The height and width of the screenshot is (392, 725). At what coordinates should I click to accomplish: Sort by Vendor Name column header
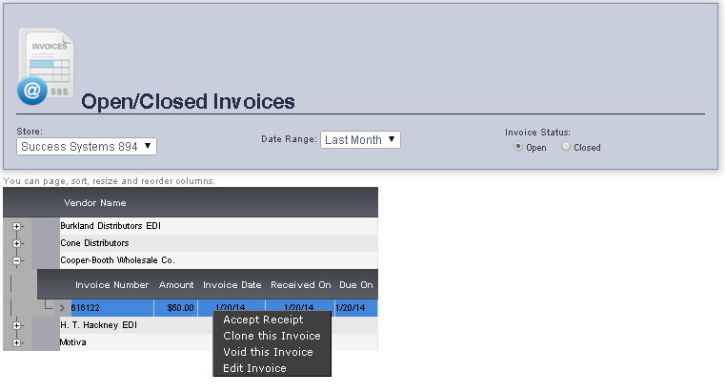tap(94, 202)
